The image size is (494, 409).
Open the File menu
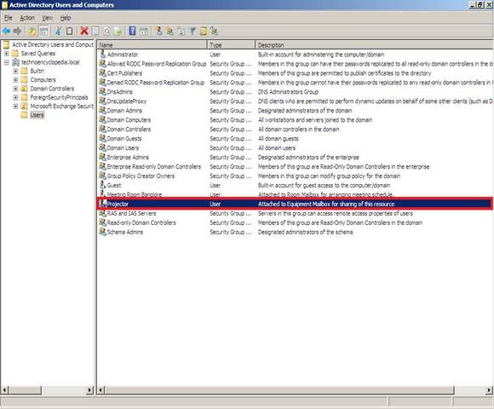9,18
